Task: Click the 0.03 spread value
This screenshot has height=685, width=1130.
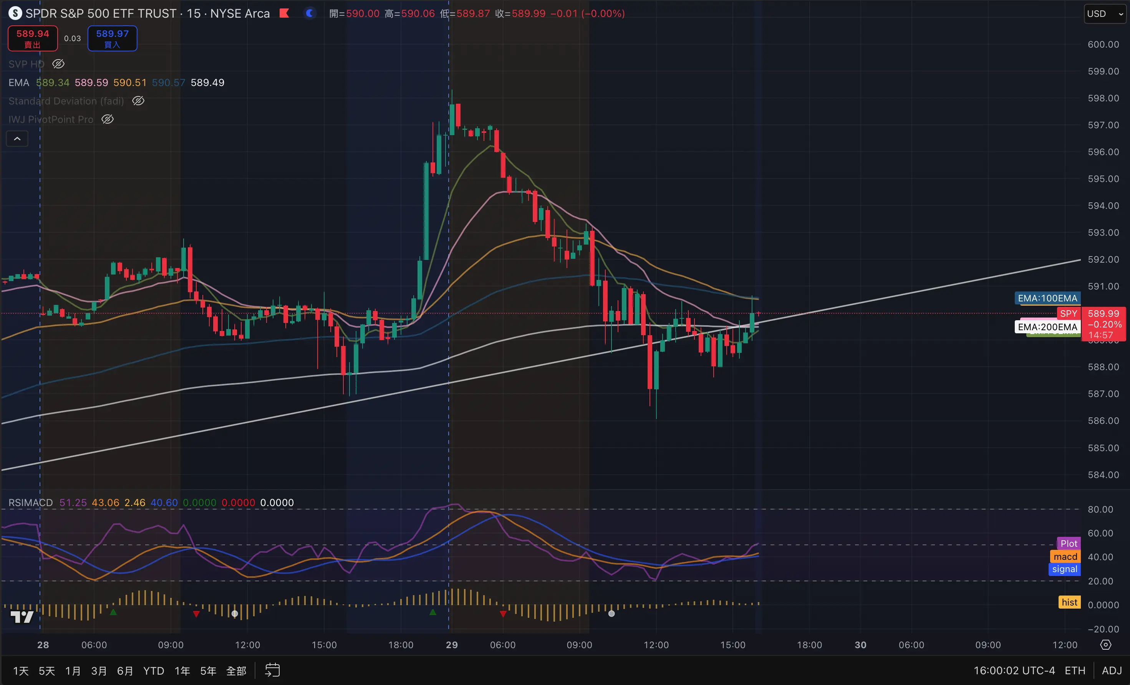Action: 73,38
